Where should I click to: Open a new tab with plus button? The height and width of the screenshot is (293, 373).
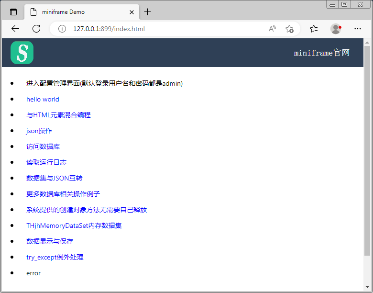click(x=147, y=12)
